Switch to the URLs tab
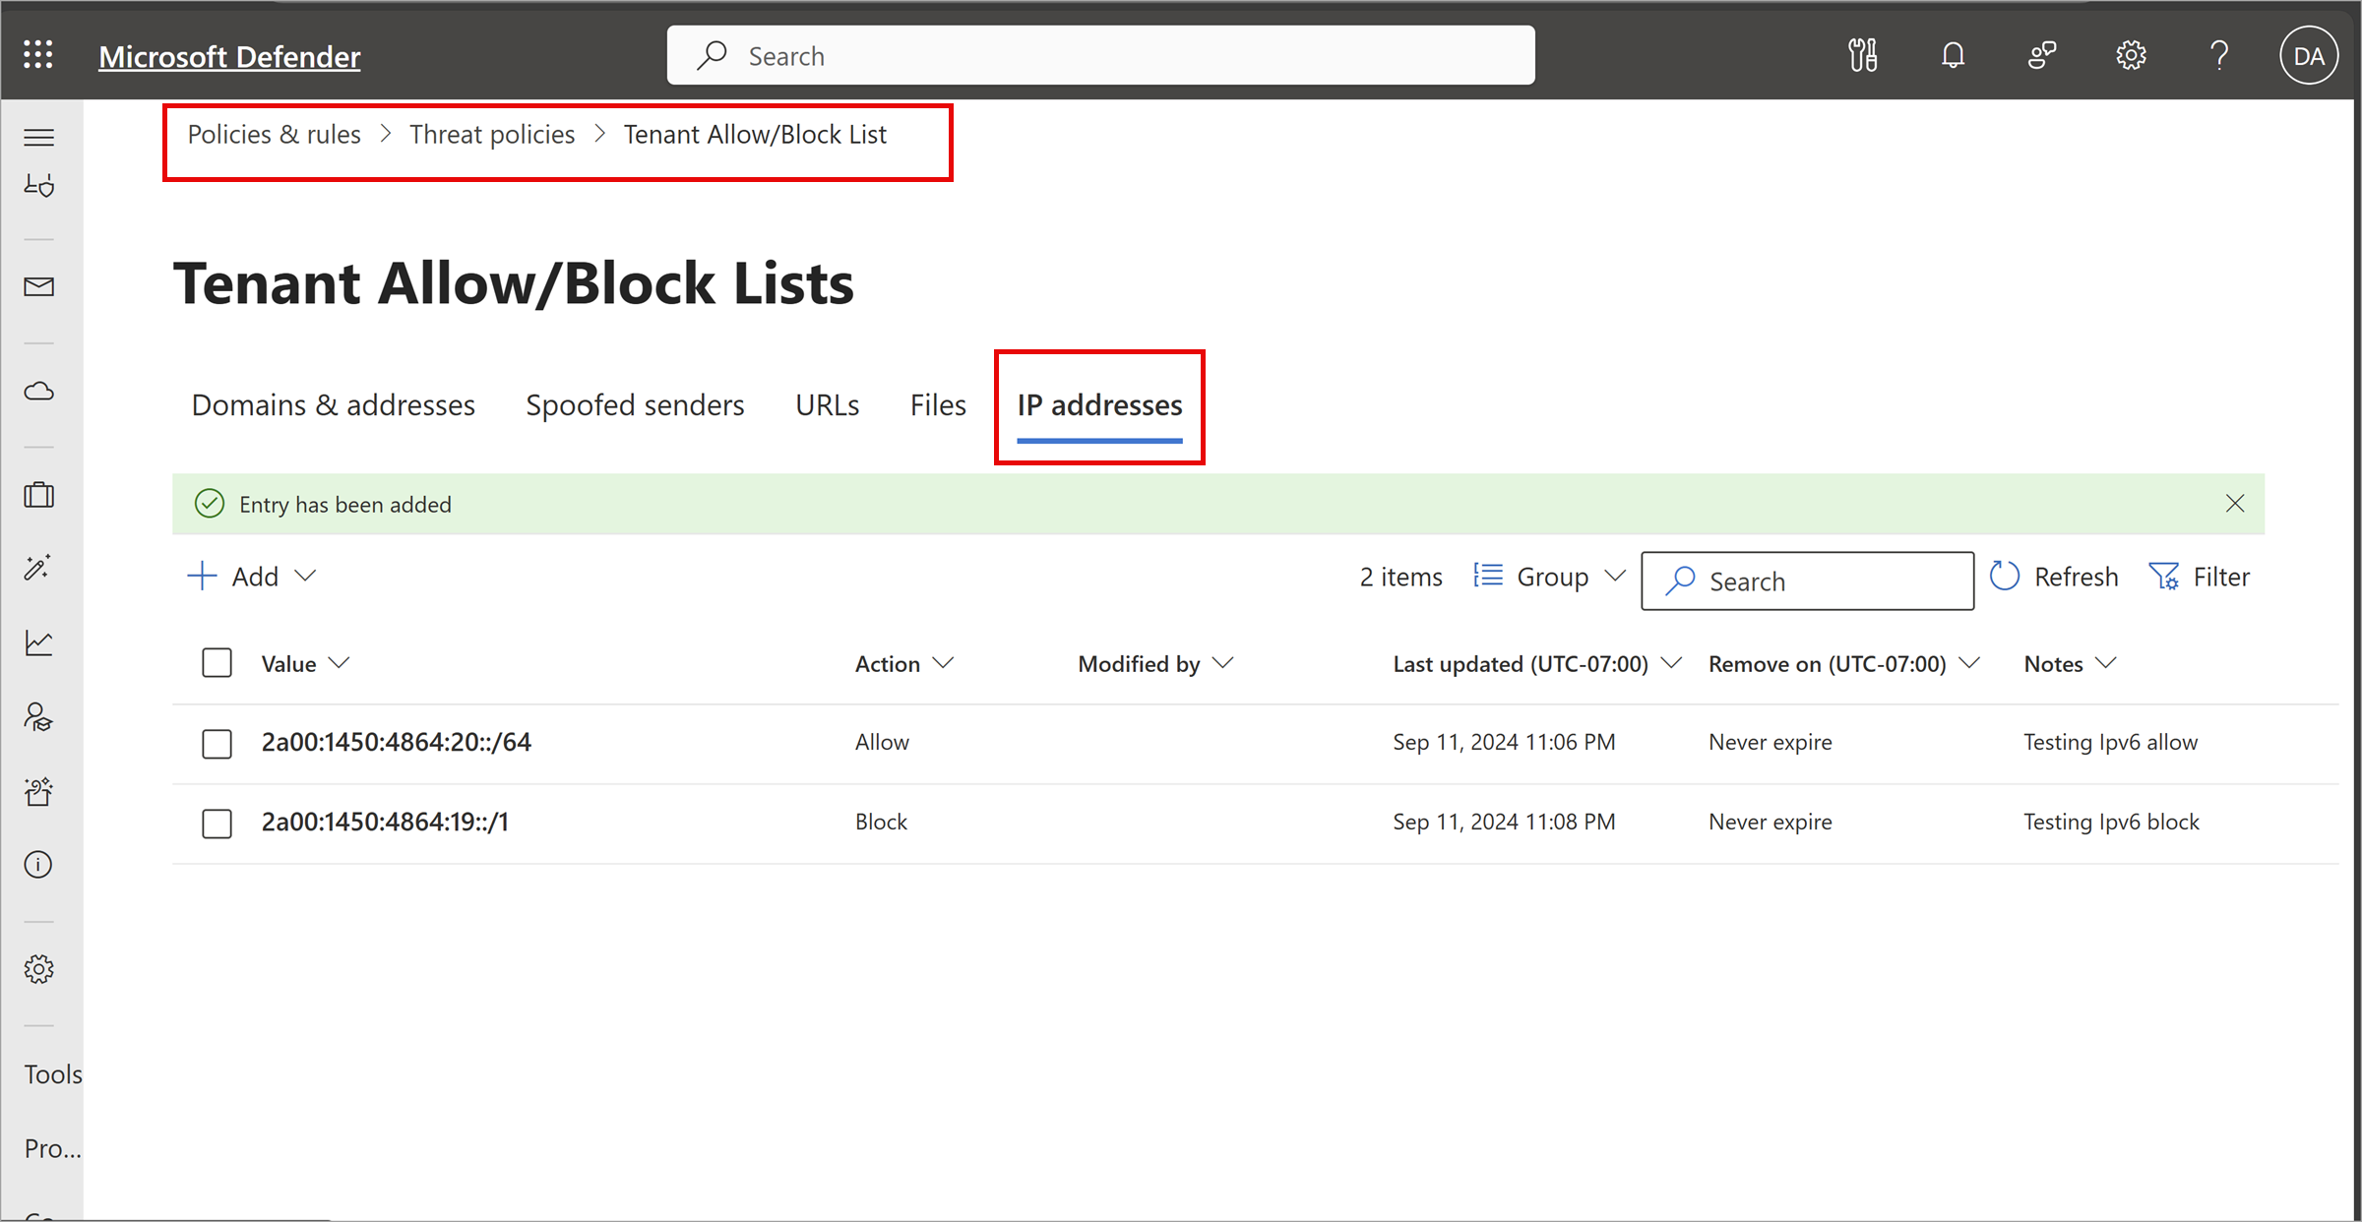Viewport: 2362px width, 1222px height. pos(827,405)
